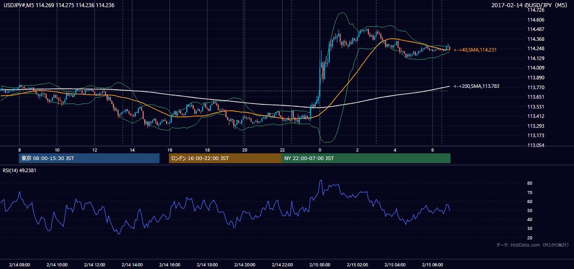The height and width of the screenshot is (269, 574).
Task: Select the 東京 08:00-15:30 JST session bar
Action: click(x=89, y=158)
